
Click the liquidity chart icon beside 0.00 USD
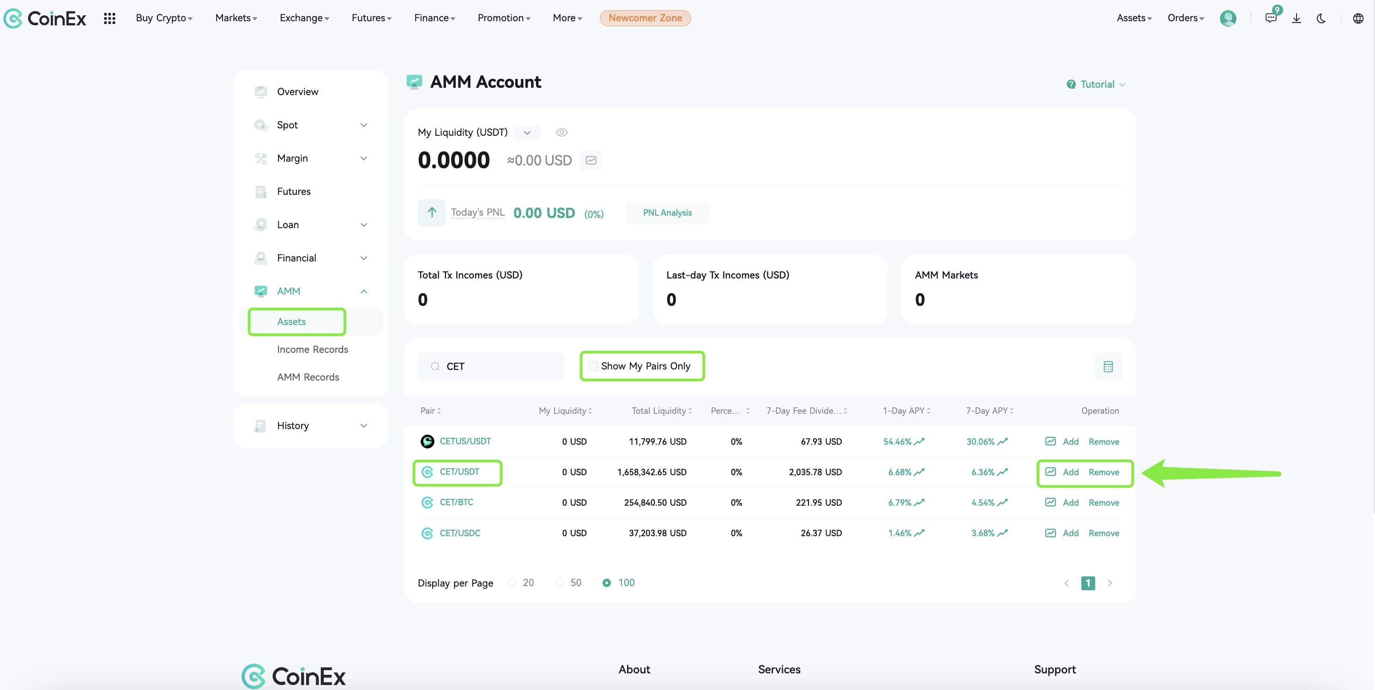(x=591, y=160)
